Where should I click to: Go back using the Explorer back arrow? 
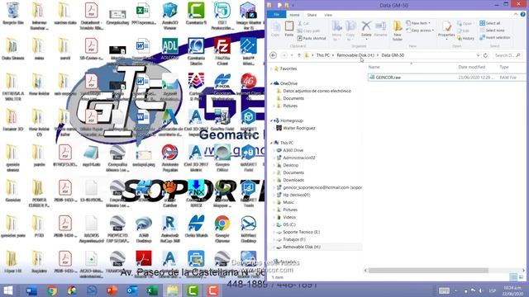274,55
